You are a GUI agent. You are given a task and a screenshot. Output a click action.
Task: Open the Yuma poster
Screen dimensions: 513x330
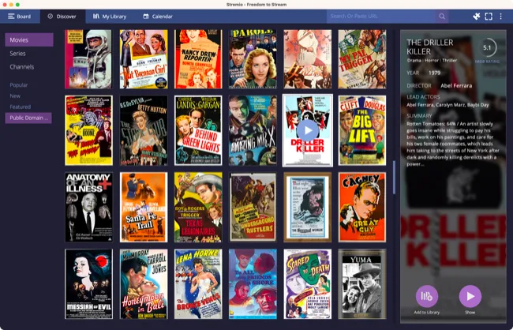coord(362,284)
